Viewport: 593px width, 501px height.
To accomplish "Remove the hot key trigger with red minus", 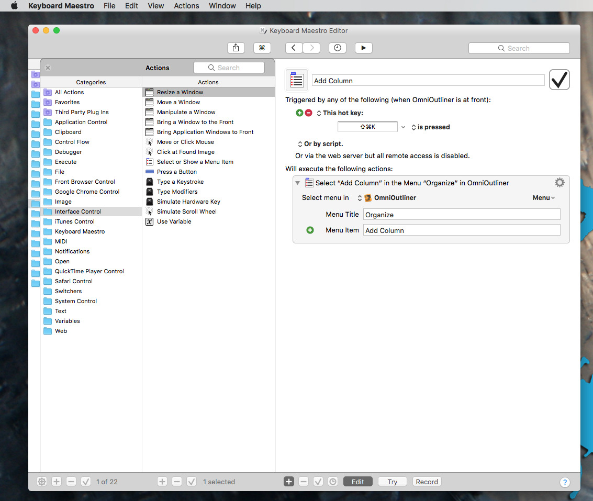I will 309,113.
